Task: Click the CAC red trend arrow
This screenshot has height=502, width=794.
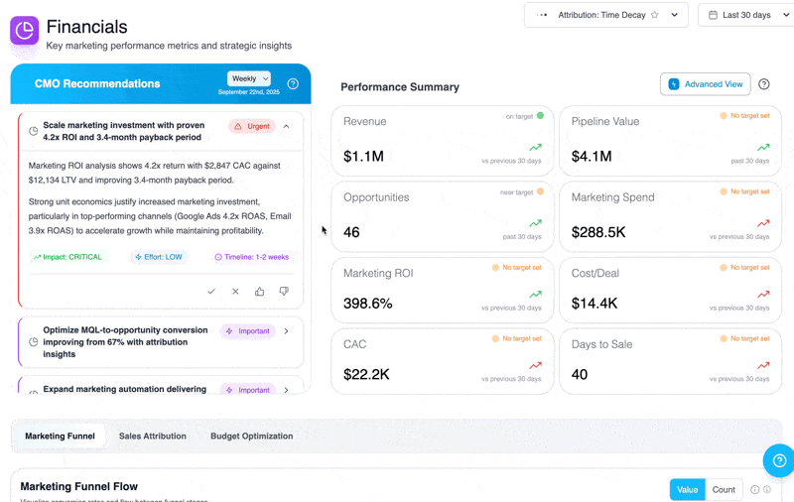Action: tap(536, 365)
